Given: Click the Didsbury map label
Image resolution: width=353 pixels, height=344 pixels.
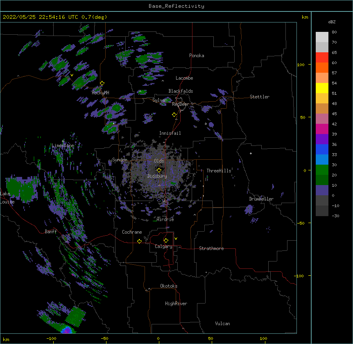Looking at the screenshot, I should tap(157, 176).
